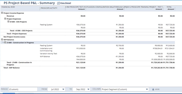This screenshot has width=182, height=94.
Task: Open the TO period dropdown arrow
Action: pyautogui.click(x=88, y=89)
